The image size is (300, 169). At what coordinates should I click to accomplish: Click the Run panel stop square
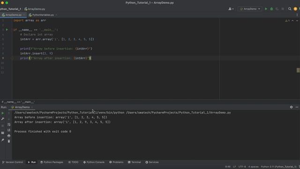pyautogui.click(x=3, y=126)
